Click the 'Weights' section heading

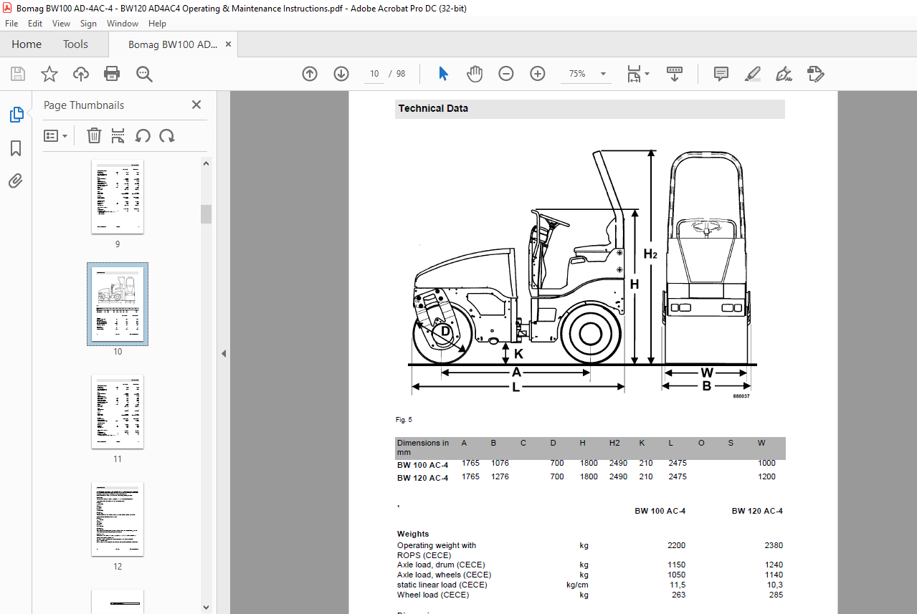click(x=413, y=534)
